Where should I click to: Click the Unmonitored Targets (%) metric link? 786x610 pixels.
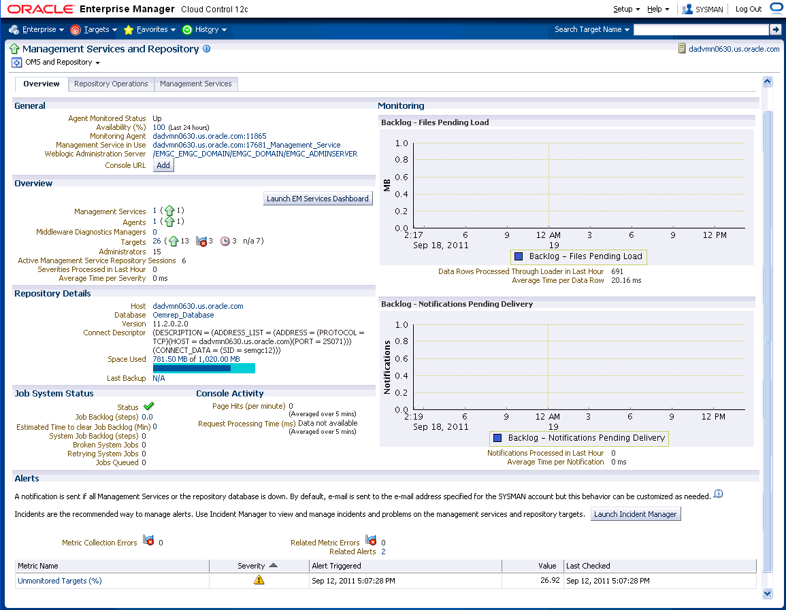pos(60,581)
